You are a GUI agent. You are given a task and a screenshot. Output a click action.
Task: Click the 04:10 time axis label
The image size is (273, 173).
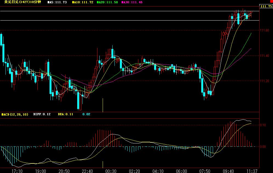click(x=158, y=171)
